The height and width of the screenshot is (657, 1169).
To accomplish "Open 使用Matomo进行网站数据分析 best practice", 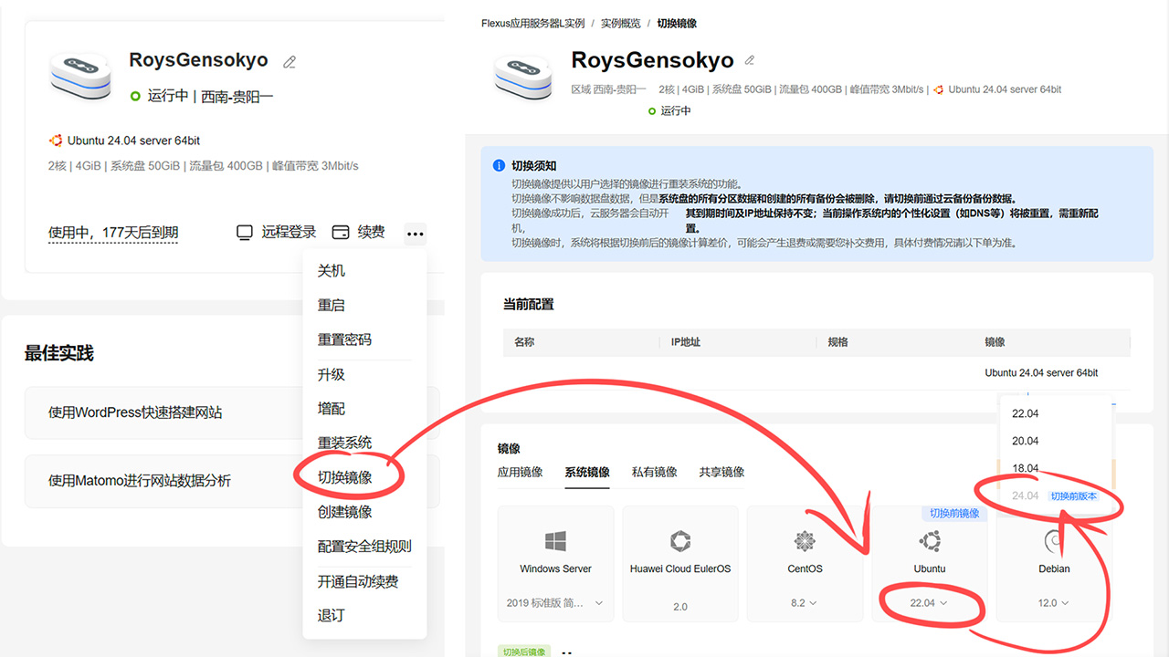I will point(232,481).
